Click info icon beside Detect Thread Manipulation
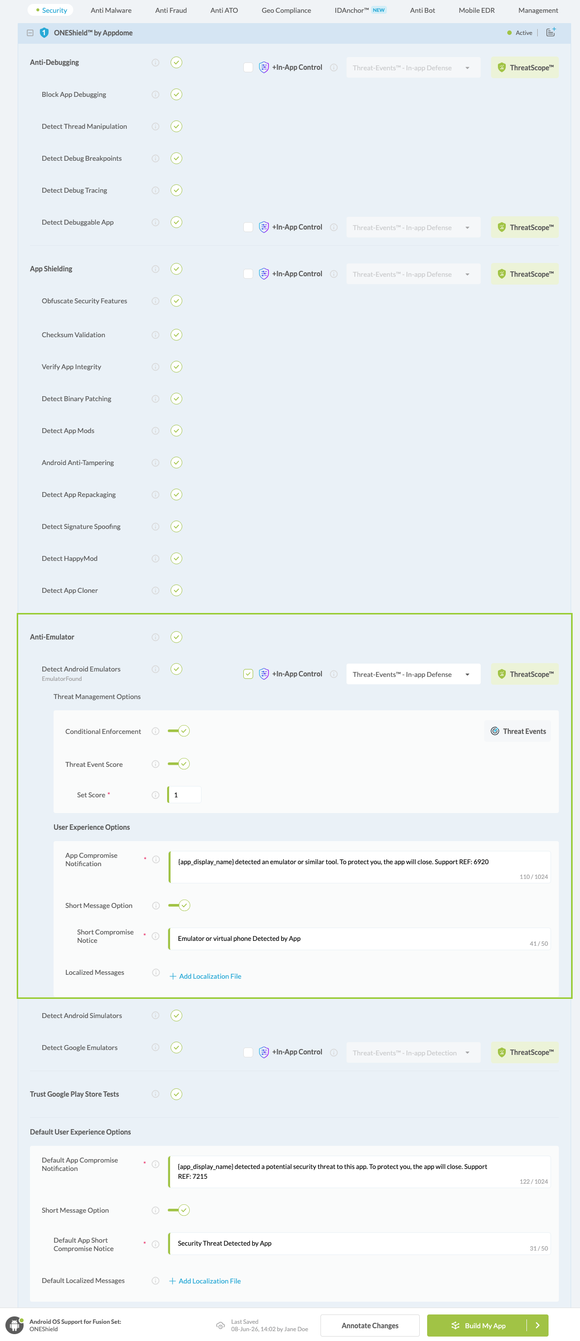This screenshot has width=580, height=1341. coord(155,126)
